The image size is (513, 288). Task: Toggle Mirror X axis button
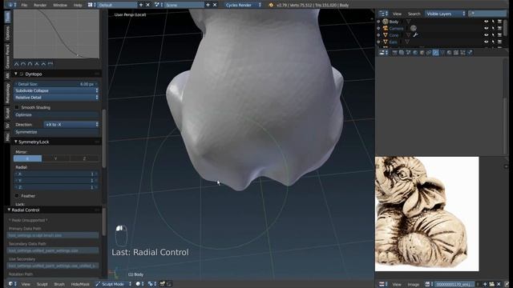(27, 158)
